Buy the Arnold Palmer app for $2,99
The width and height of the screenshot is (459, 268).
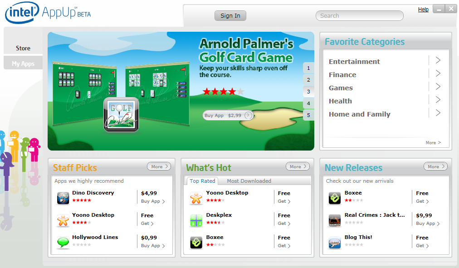tap(227, 115)
